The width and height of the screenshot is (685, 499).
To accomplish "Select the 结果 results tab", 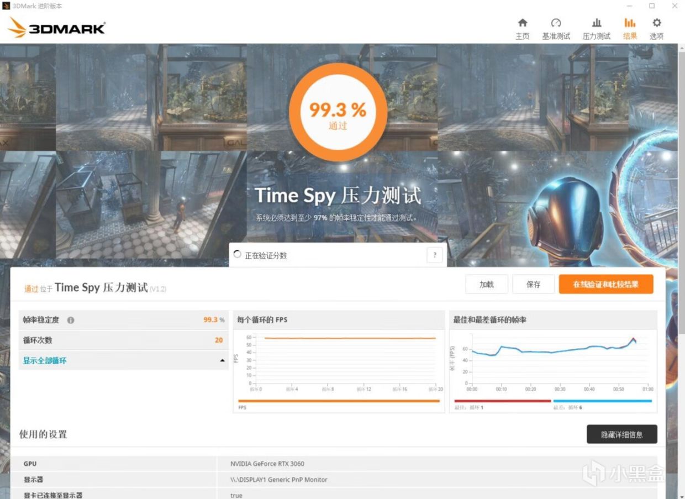I will point(630,29).
